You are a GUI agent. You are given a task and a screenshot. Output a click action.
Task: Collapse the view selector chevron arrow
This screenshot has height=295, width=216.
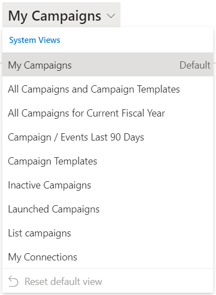(x=111, y=16)
